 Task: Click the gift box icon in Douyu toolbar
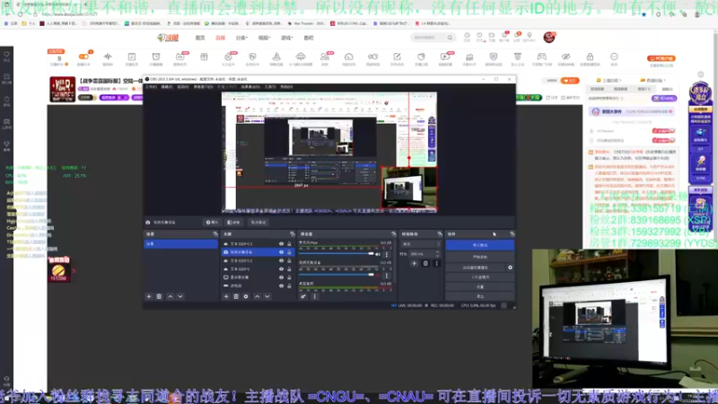(205, 57)
